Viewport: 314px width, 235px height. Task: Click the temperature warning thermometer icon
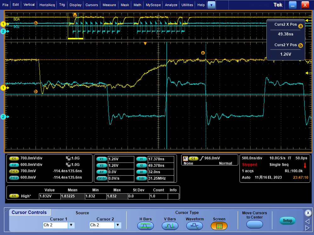[x=305, y=165]
